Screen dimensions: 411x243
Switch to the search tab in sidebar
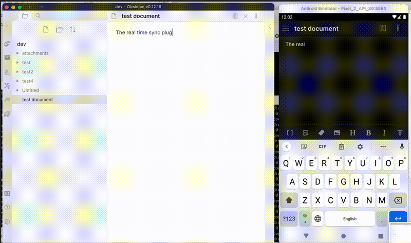tap(38, 16)
